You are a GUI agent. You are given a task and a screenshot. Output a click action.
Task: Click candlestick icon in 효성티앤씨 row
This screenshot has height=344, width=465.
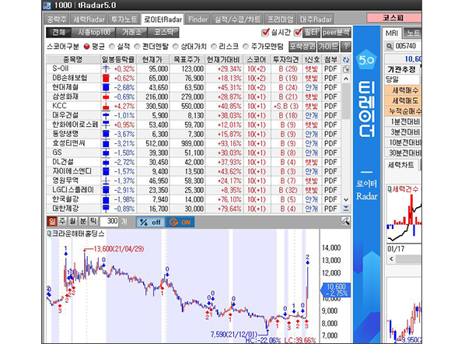coord(106,144)
